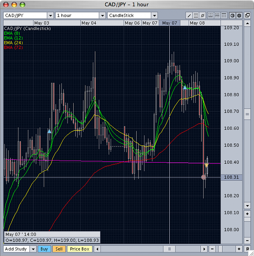Click the CAD/JPY symbol field
The width and height of the screenshot is (254, 256).
(x=25, y=16)
